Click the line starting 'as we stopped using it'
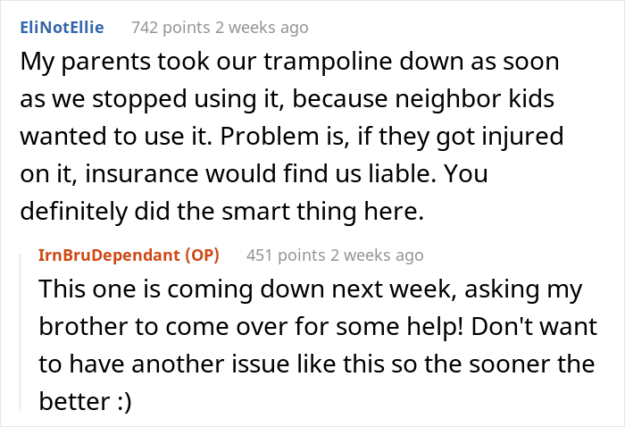This screenshot has height=427, width=625. [x=287, y=99]
